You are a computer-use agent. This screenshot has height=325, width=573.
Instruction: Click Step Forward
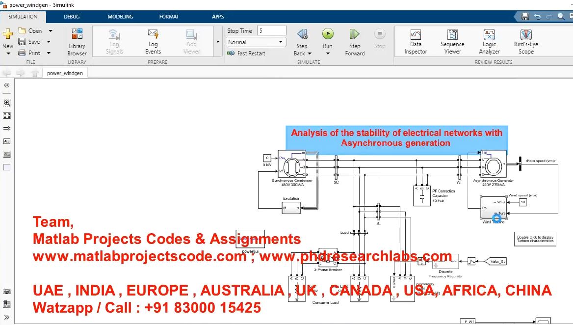(355, 42)
